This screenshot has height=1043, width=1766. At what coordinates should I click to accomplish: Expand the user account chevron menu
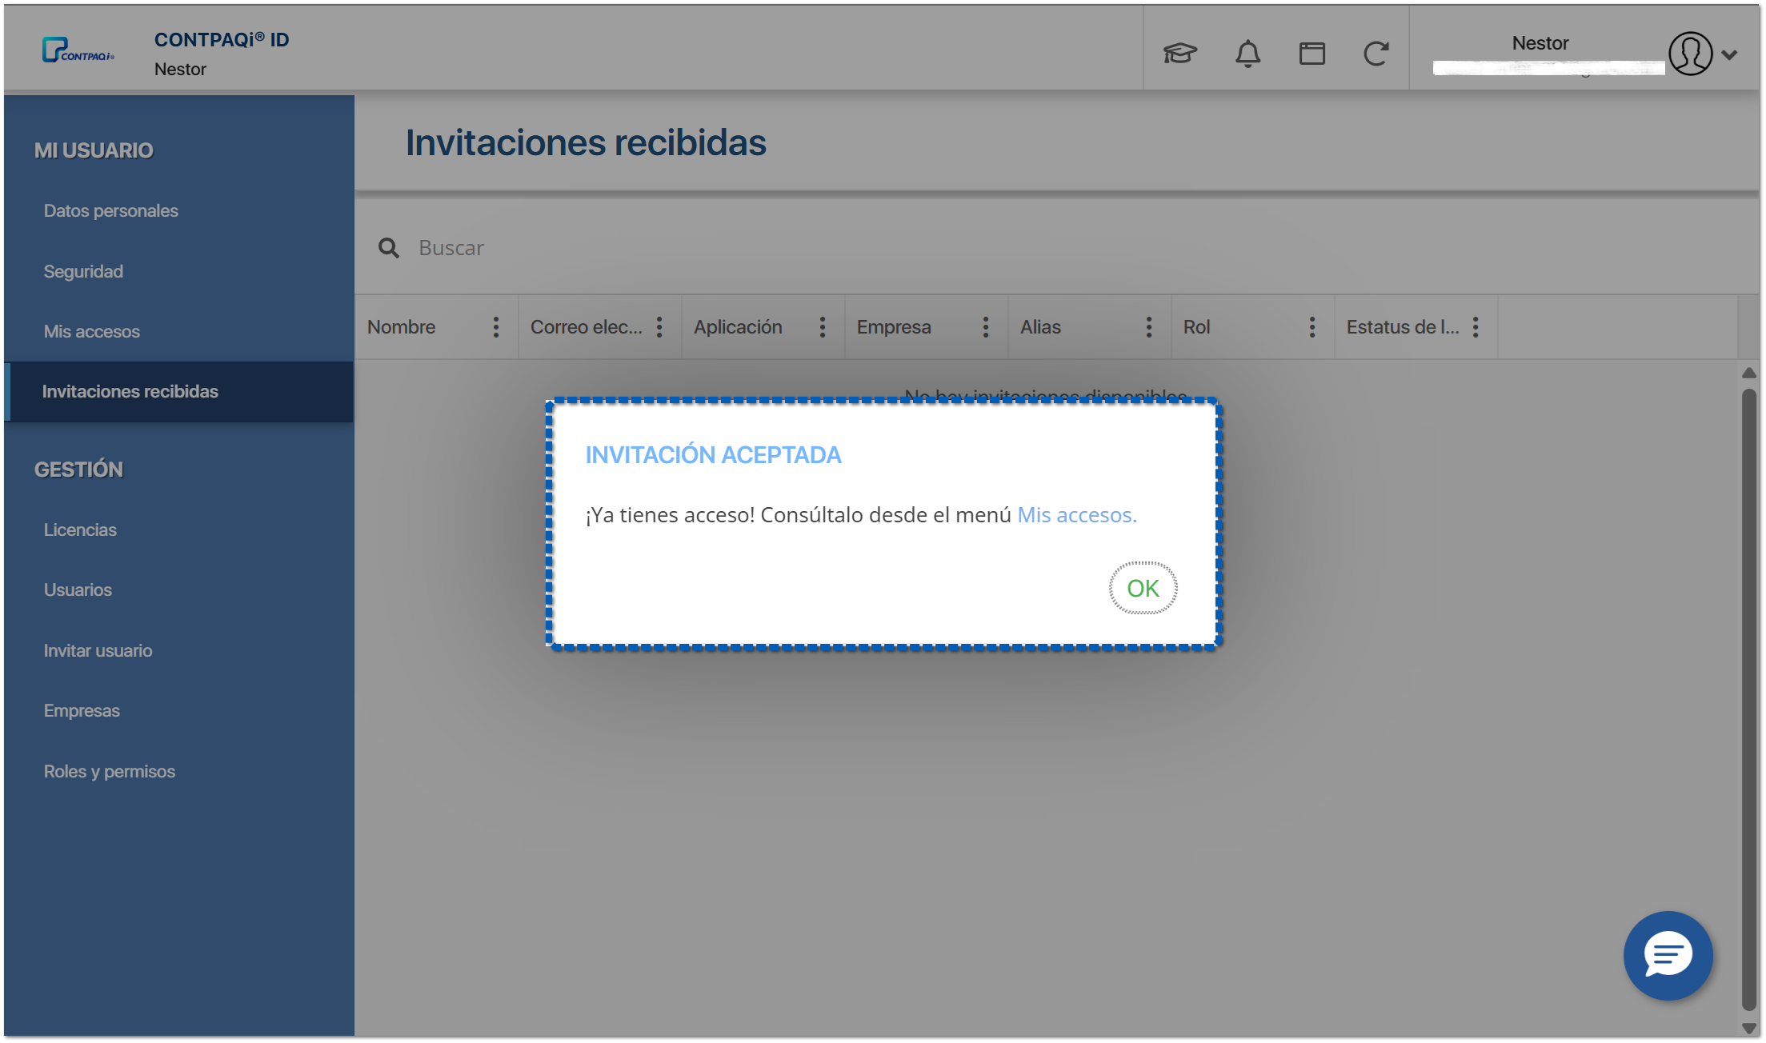click(1730, 55)
